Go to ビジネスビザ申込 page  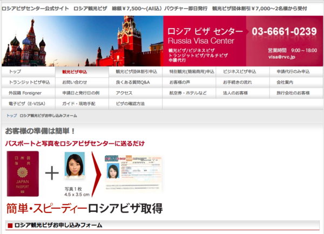[x=241, y=72]
